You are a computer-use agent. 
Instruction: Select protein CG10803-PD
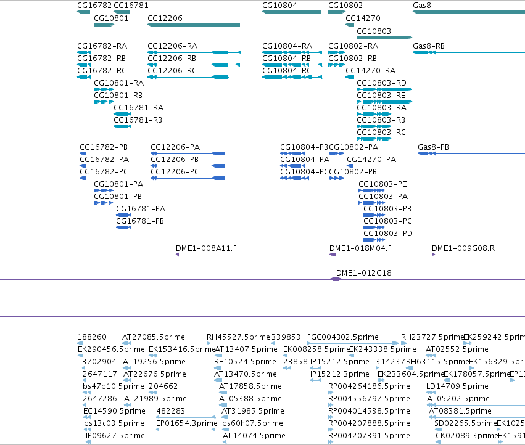point(388,233)
